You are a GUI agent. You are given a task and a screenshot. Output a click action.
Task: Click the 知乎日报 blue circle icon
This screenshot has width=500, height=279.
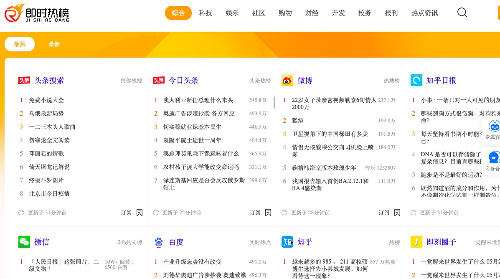[x=416, y=80]
